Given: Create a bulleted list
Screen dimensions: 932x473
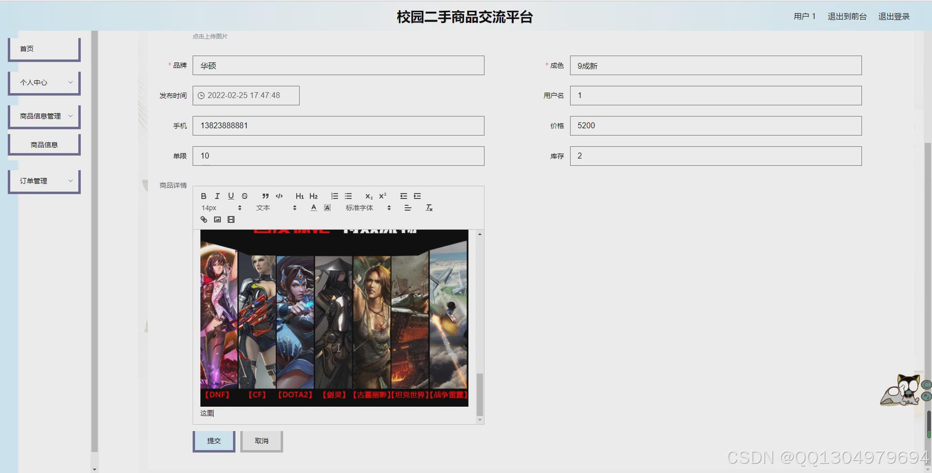Looking at the screenshot, I should point(348,196).
